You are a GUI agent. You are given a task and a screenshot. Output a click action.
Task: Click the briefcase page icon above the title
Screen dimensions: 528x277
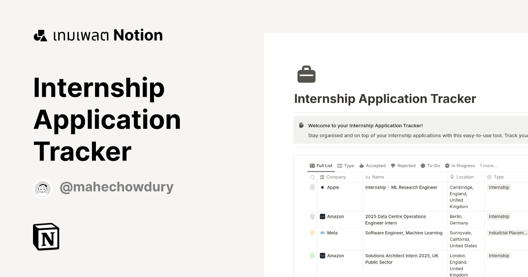coord(306,74)
